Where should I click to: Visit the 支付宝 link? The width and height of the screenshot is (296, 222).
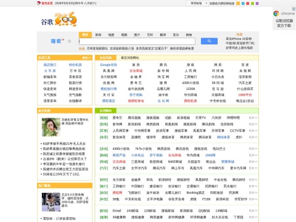click(109, 95)
